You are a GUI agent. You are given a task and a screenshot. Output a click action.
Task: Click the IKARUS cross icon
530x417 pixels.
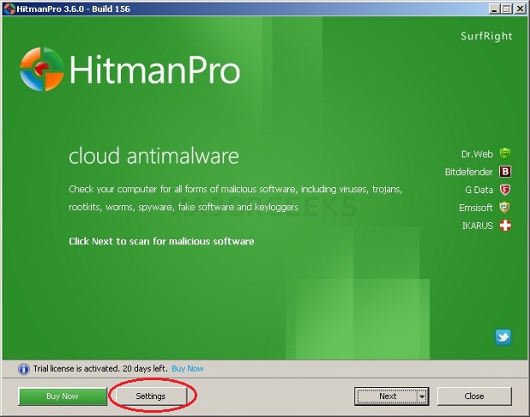pos(505,226)
